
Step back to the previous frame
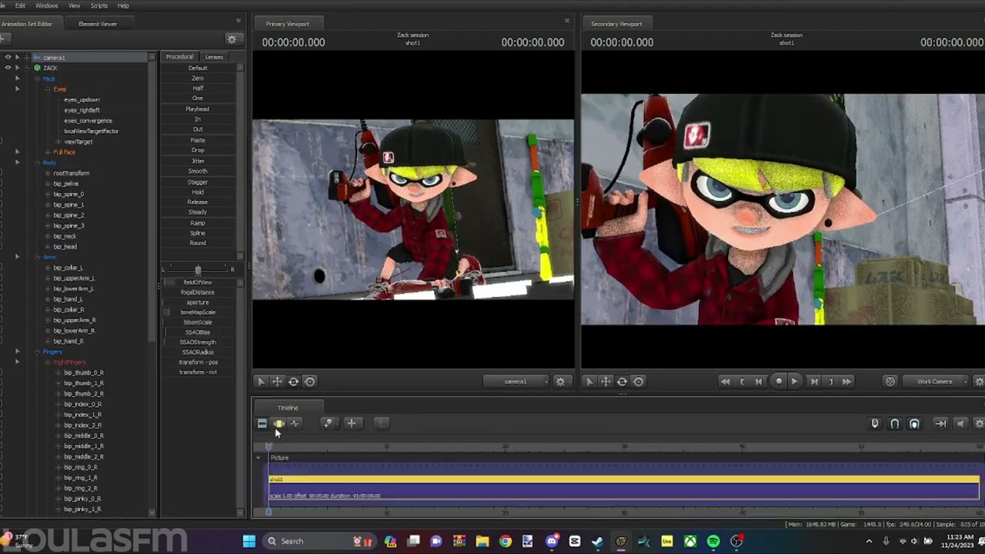[759, 382]
